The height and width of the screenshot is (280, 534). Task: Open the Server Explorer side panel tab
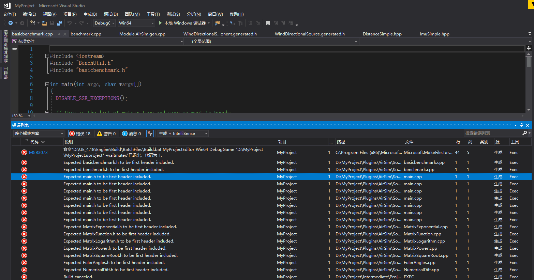[5, 46]
